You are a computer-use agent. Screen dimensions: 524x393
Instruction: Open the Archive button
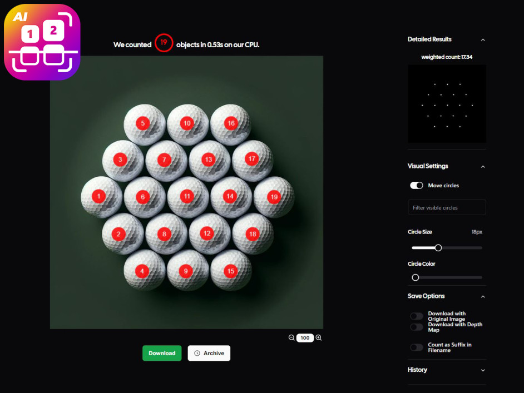click(x=209, y=353)
